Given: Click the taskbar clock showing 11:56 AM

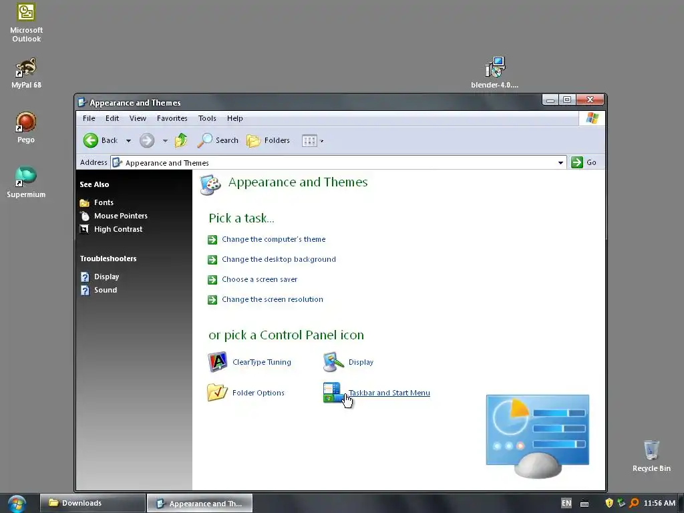Looking at the screenshot, I should point(659,503).
